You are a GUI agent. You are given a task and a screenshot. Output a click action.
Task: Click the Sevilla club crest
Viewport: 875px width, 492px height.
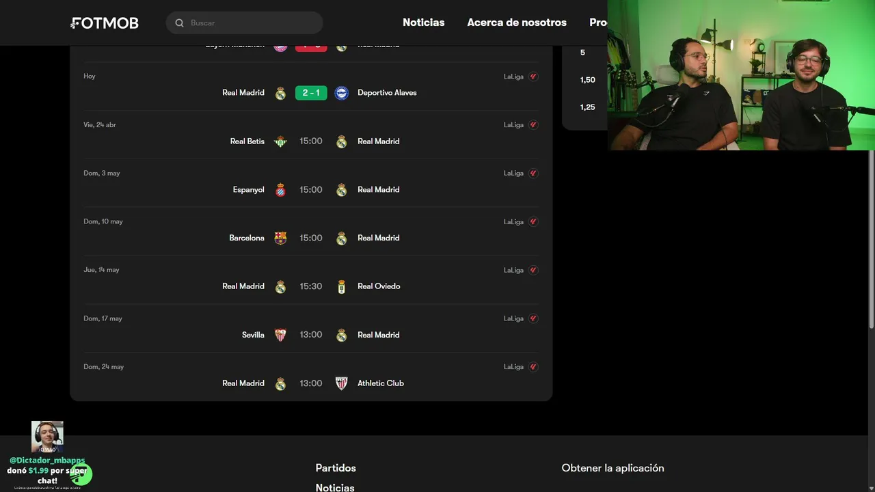[x=280, y=335]
